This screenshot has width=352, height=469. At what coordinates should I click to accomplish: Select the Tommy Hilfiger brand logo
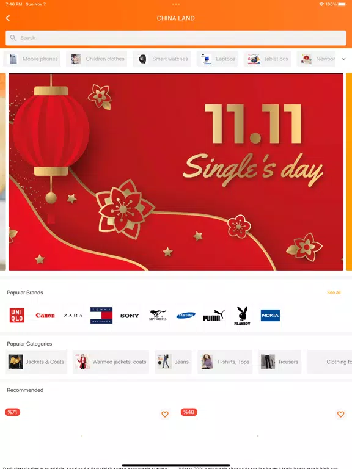click(x=101, y=315)
